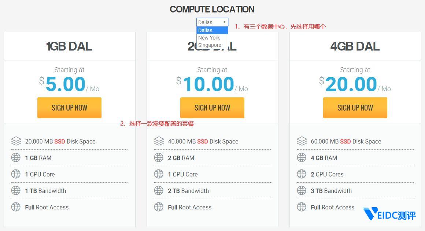425x231 pixels.
Task: Open the Compute Location dropdown
Action: click(212, 22)
